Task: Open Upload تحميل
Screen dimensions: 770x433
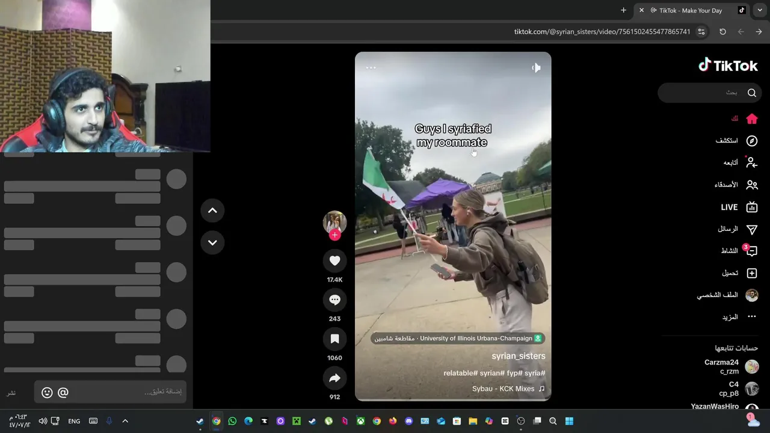Action: (x=740, y=273)
